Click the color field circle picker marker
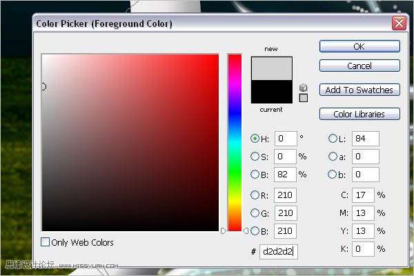 (x=43, y=87)
